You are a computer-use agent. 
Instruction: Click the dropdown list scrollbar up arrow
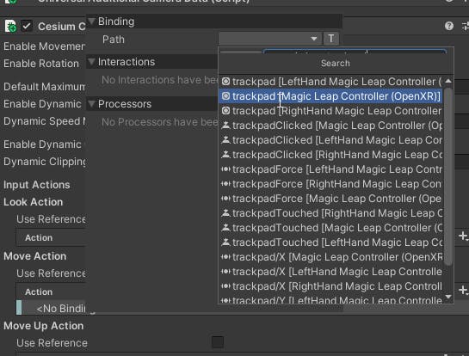pyautogui.click(x=448, y=81)
